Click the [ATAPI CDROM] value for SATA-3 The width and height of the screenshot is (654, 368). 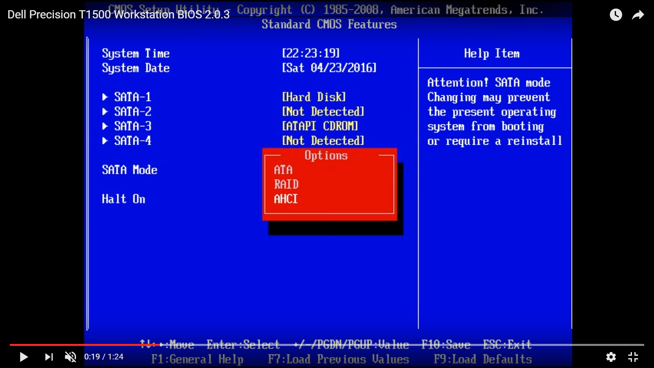(x=320, y=126)
